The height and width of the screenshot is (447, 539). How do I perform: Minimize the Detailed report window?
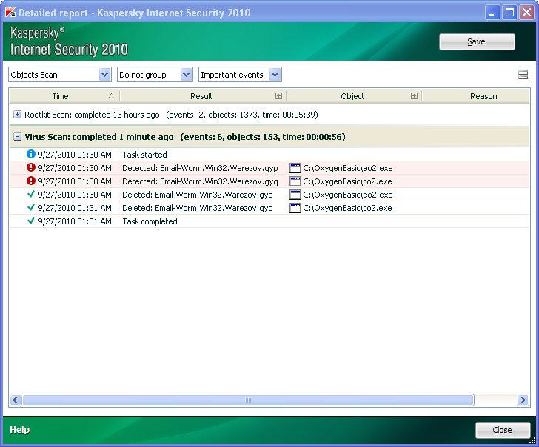click(x=492, y=13)
